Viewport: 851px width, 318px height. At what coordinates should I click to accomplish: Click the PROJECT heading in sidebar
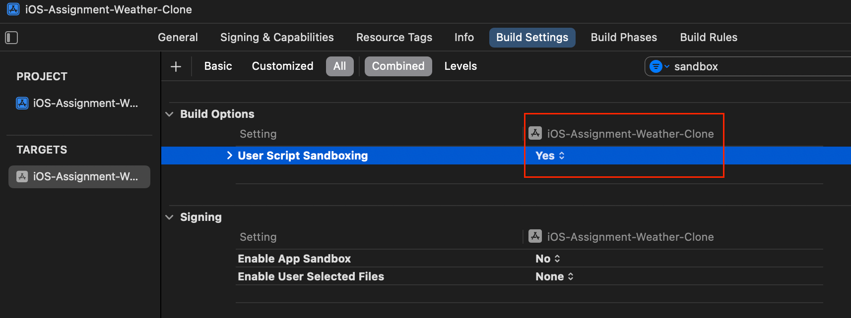tap(42, 77)
